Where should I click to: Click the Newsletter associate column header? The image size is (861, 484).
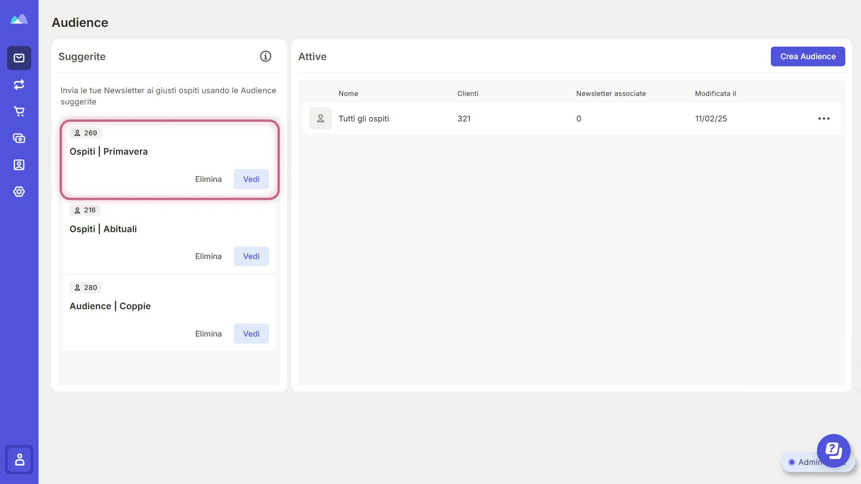tap(611, 94)
